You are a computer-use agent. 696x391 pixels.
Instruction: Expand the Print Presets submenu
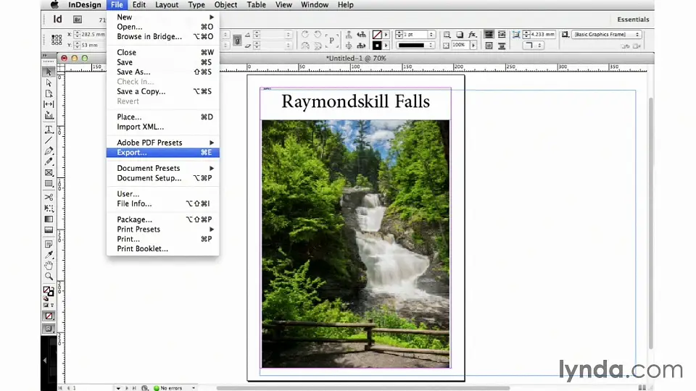coord(163,230)
